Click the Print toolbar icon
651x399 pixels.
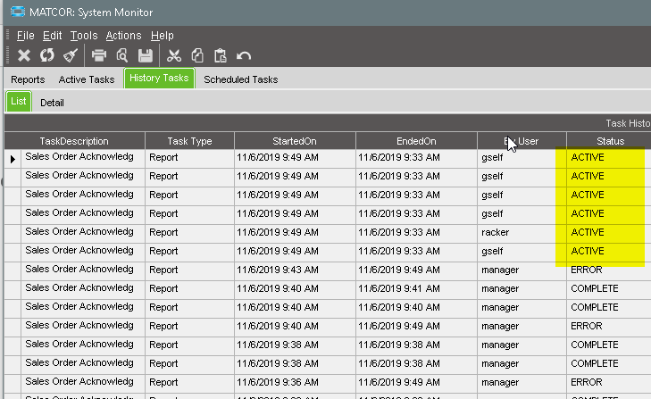coord(99,55)
